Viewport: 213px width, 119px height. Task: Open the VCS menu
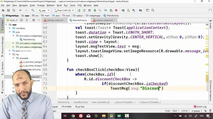(79, 5)
